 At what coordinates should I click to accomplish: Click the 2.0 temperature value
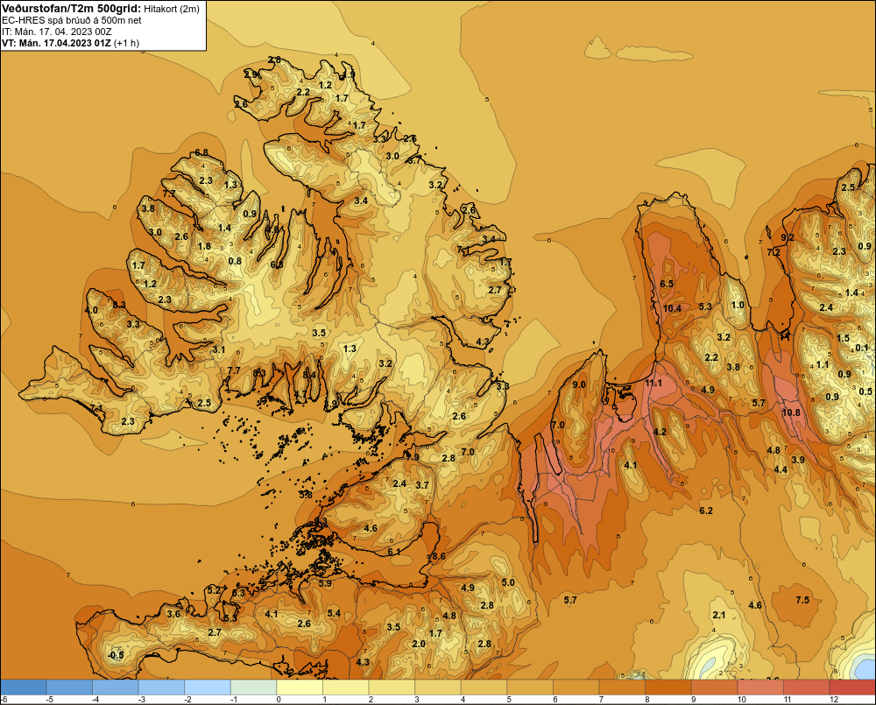[419, 644]
